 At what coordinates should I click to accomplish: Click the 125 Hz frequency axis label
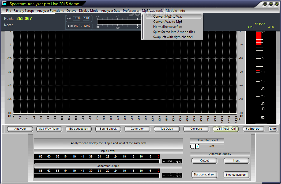(69, 118)
